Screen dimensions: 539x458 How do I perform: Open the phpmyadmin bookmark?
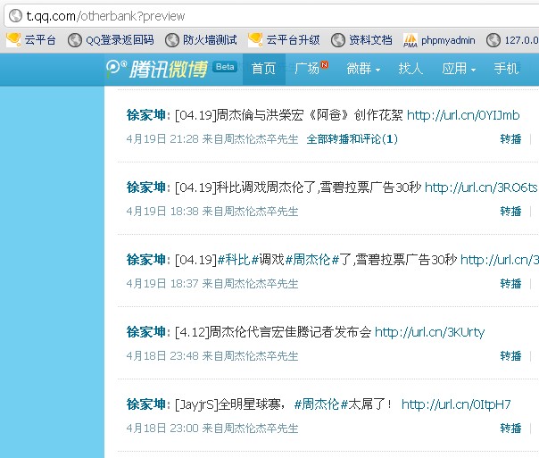coord(439,40)
